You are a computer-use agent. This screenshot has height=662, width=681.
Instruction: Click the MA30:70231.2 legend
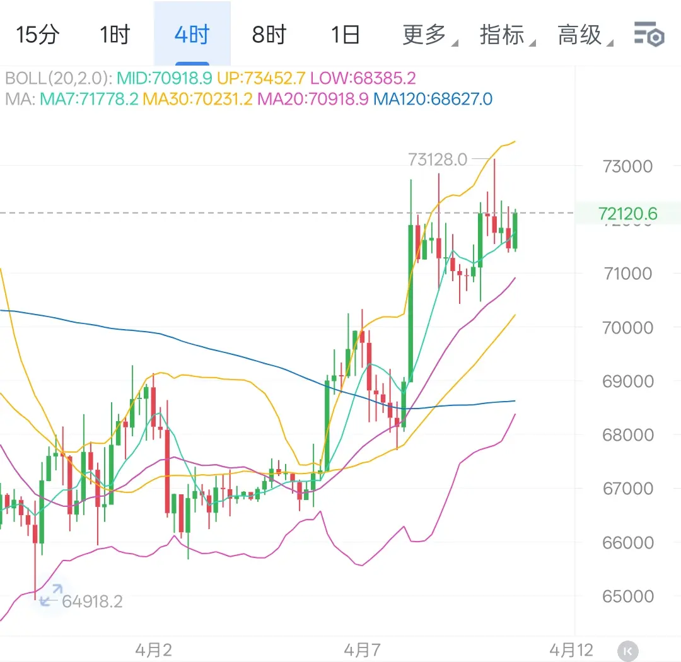tap(197, 99)
